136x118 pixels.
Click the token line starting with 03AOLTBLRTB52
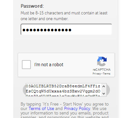tap(63, 86)
